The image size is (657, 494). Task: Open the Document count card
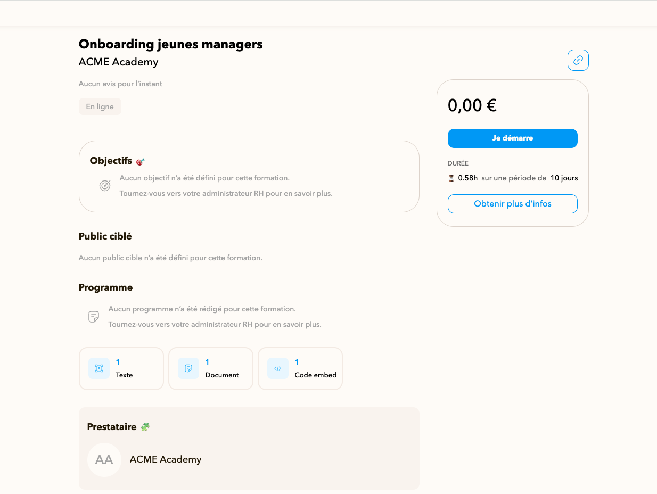click(x=211, y=368)
